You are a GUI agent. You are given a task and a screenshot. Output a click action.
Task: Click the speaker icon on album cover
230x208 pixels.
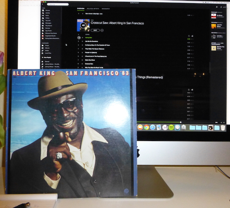pos(83,25)
